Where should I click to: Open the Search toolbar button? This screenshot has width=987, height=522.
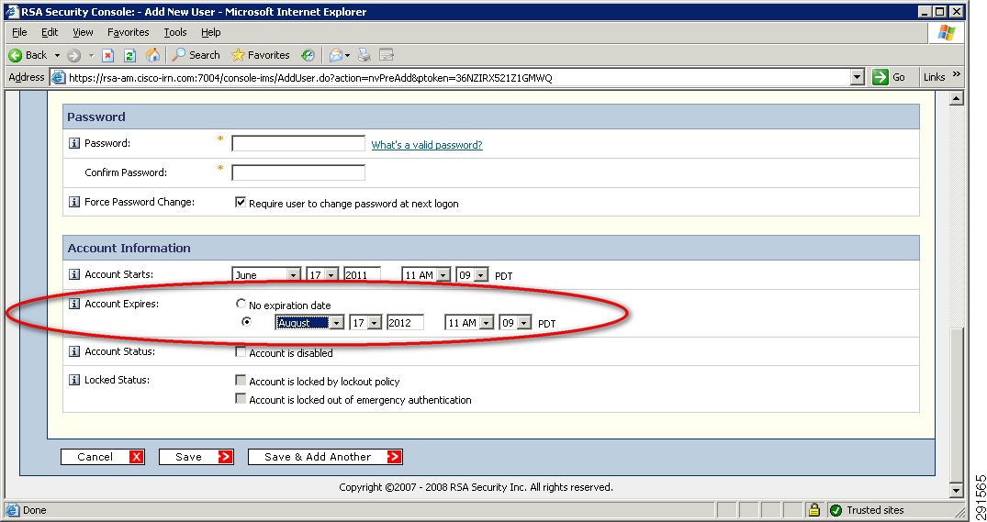[196, 55]
